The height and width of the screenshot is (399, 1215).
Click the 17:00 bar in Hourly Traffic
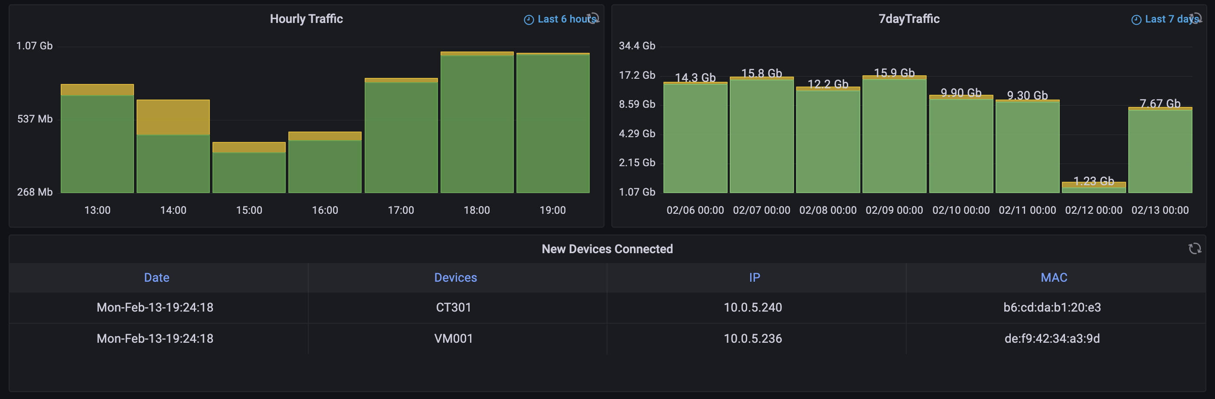401,135
